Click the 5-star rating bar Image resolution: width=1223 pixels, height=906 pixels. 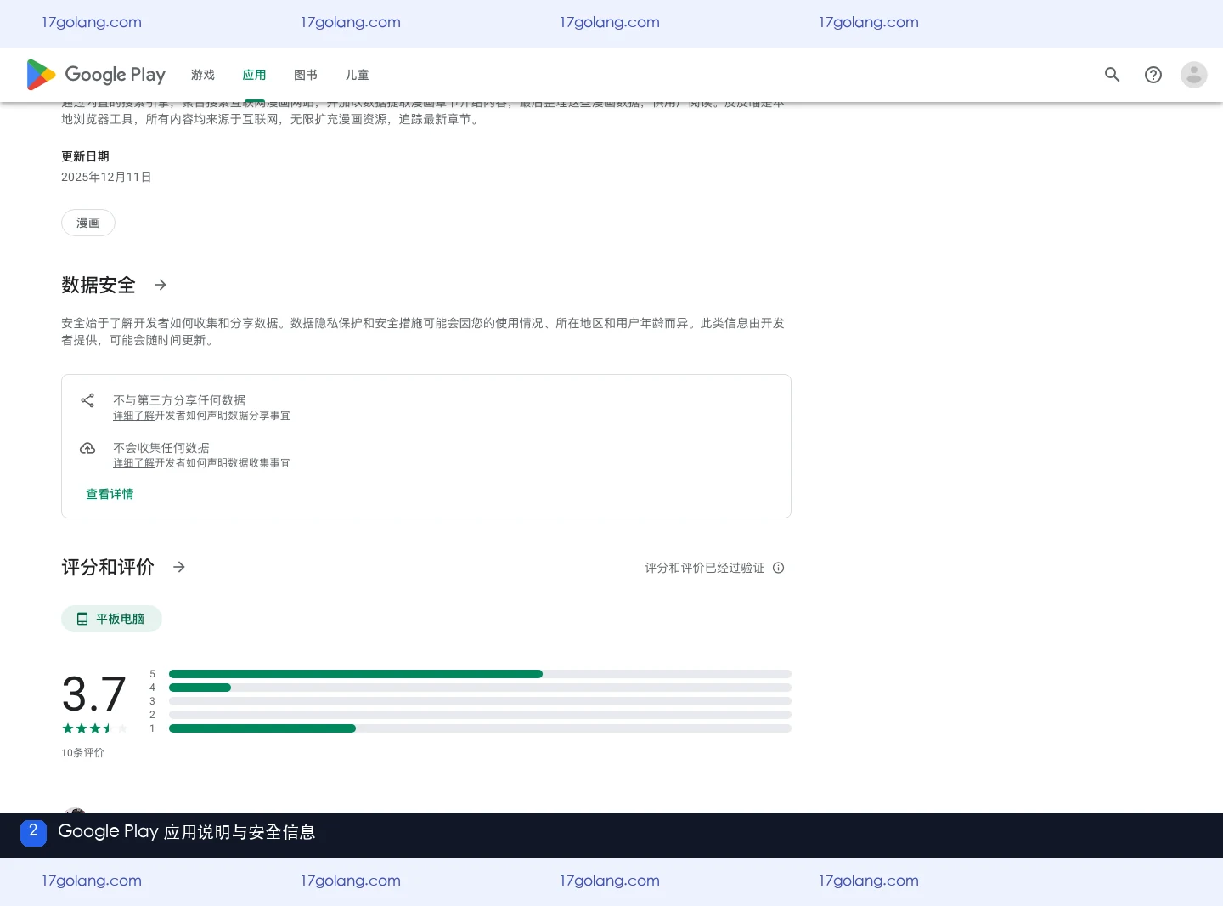tap(480, 674)
